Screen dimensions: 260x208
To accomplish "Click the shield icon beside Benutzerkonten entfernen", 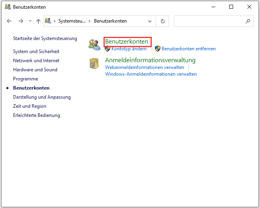I will (158, 49).
